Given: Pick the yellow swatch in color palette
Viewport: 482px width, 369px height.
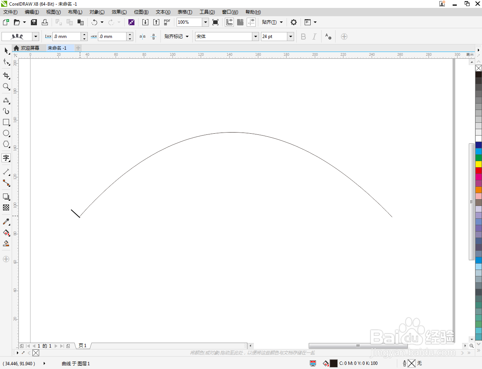Looking at the screenshot, I should pos(479,164).
